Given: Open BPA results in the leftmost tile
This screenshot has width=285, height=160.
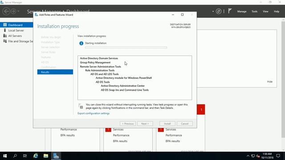Looking at the screenshot, I should click(67, 135).
